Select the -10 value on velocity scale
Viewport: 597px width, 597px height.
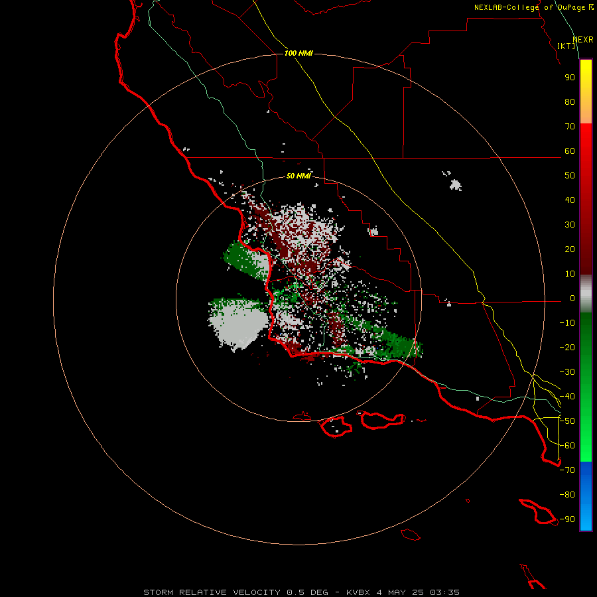point(567,323)
